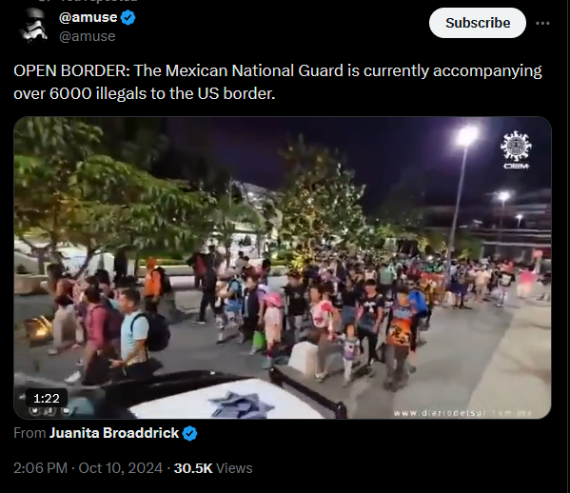Open video source Juanita Broaddrick's profile
The image size is (570, 493).
(x=114, y=433)
